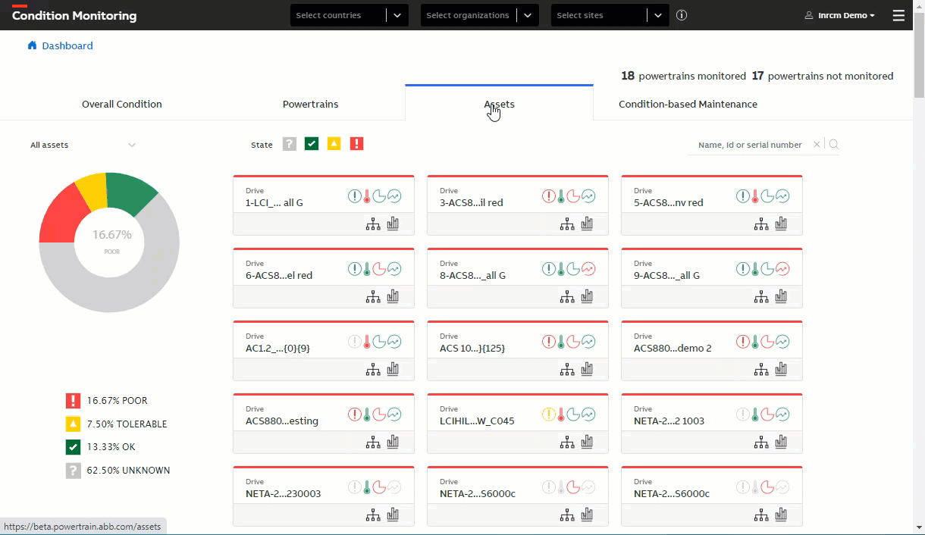This screenshot has height=535, width=925.
Task: Go to the Dashboard breadcrumb link
Action: point(67,45)
